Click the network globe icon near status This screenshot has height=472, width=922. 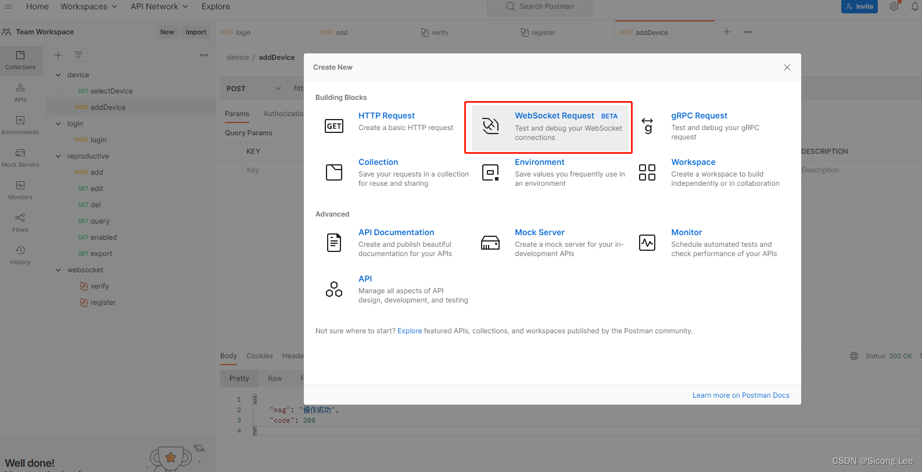click(854, 356)
